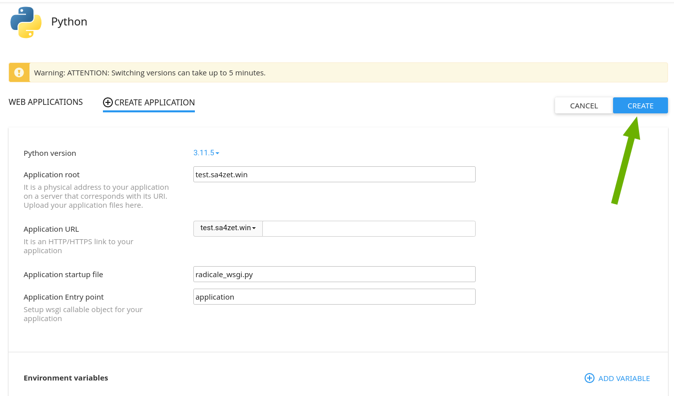Viewport: 674px width, 396px height.
Task: Focus the Application root input field
Action: 334,174
